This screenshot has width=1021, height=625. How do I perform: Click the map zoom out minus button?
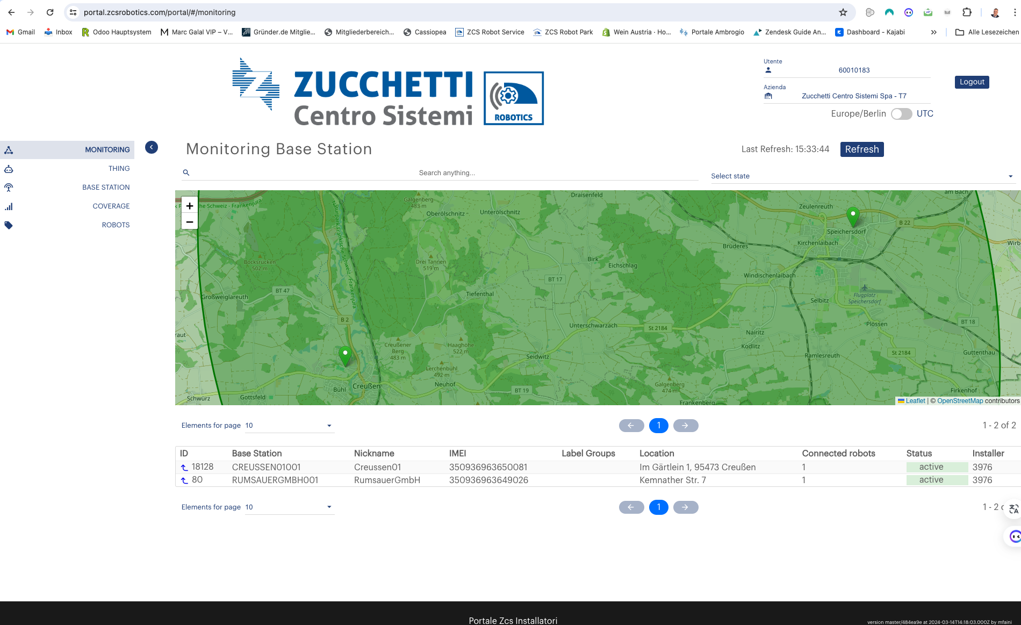coord(190,221)
